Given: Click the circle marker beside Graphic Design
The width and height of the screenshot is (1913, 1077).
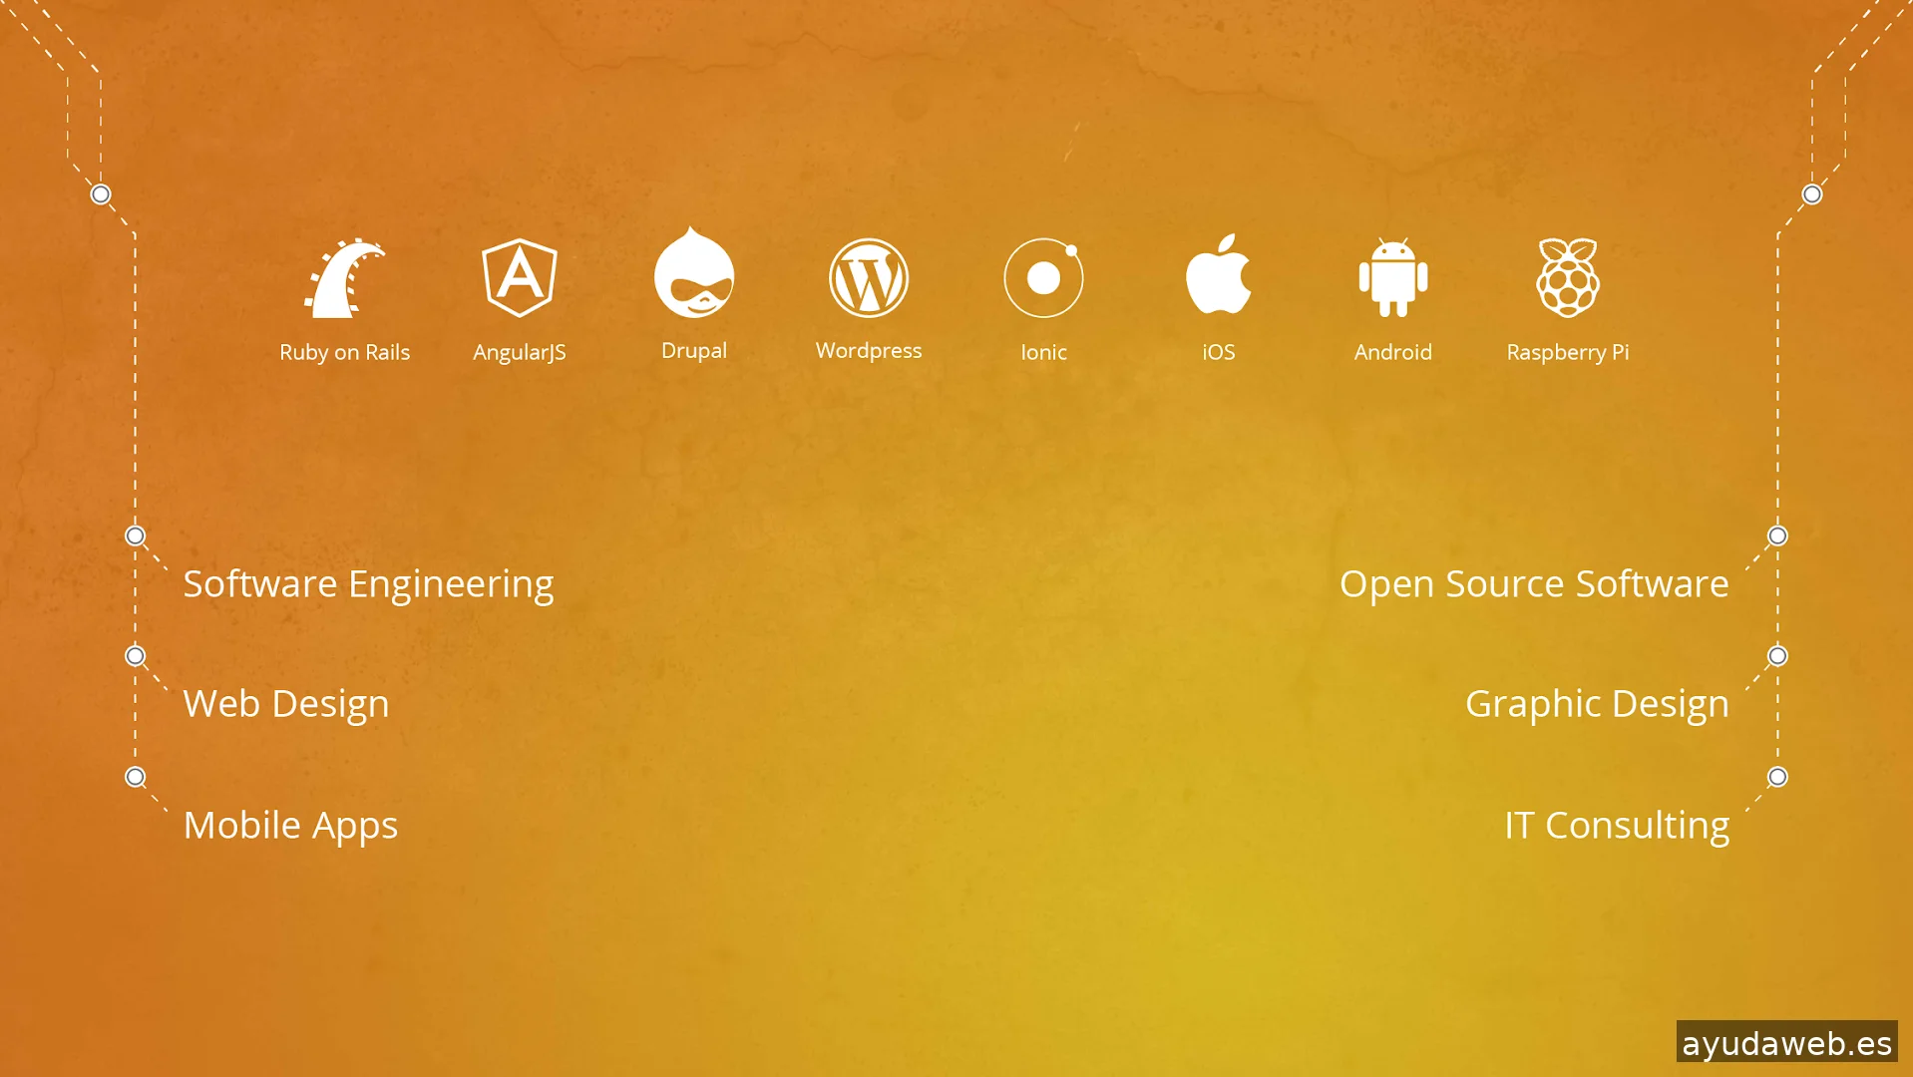Looking at the screenshot, I should pos(1777,656).
